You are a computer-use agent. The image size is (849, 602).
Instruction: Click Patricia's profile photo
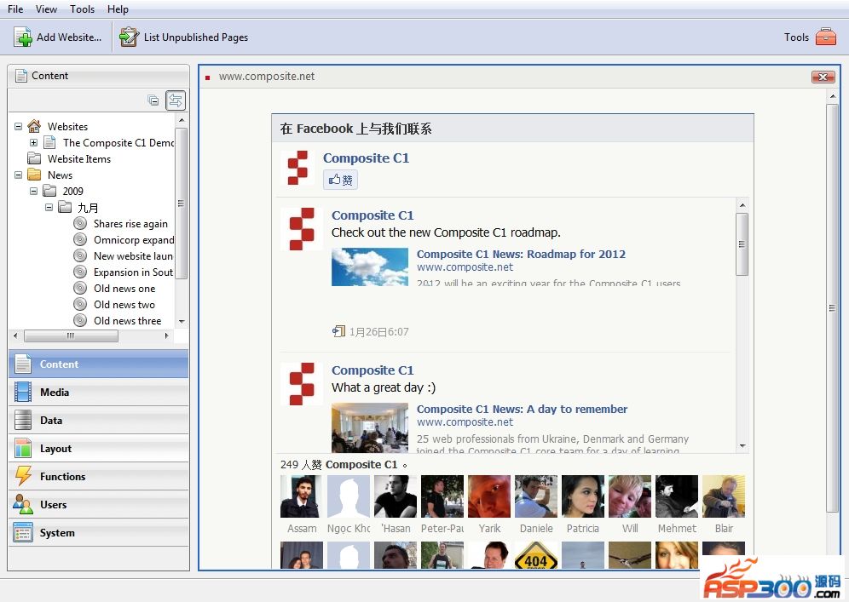[x=582, y=496]
